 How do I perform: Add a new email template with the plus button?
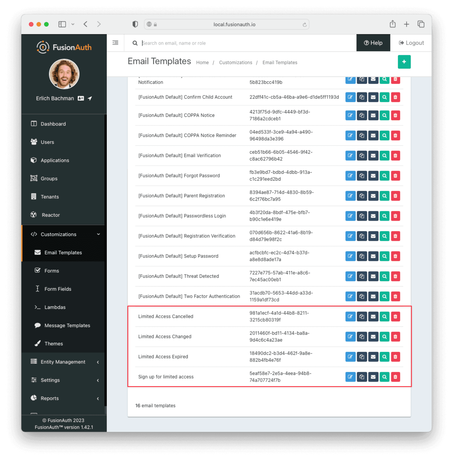(x=404, y=62)
